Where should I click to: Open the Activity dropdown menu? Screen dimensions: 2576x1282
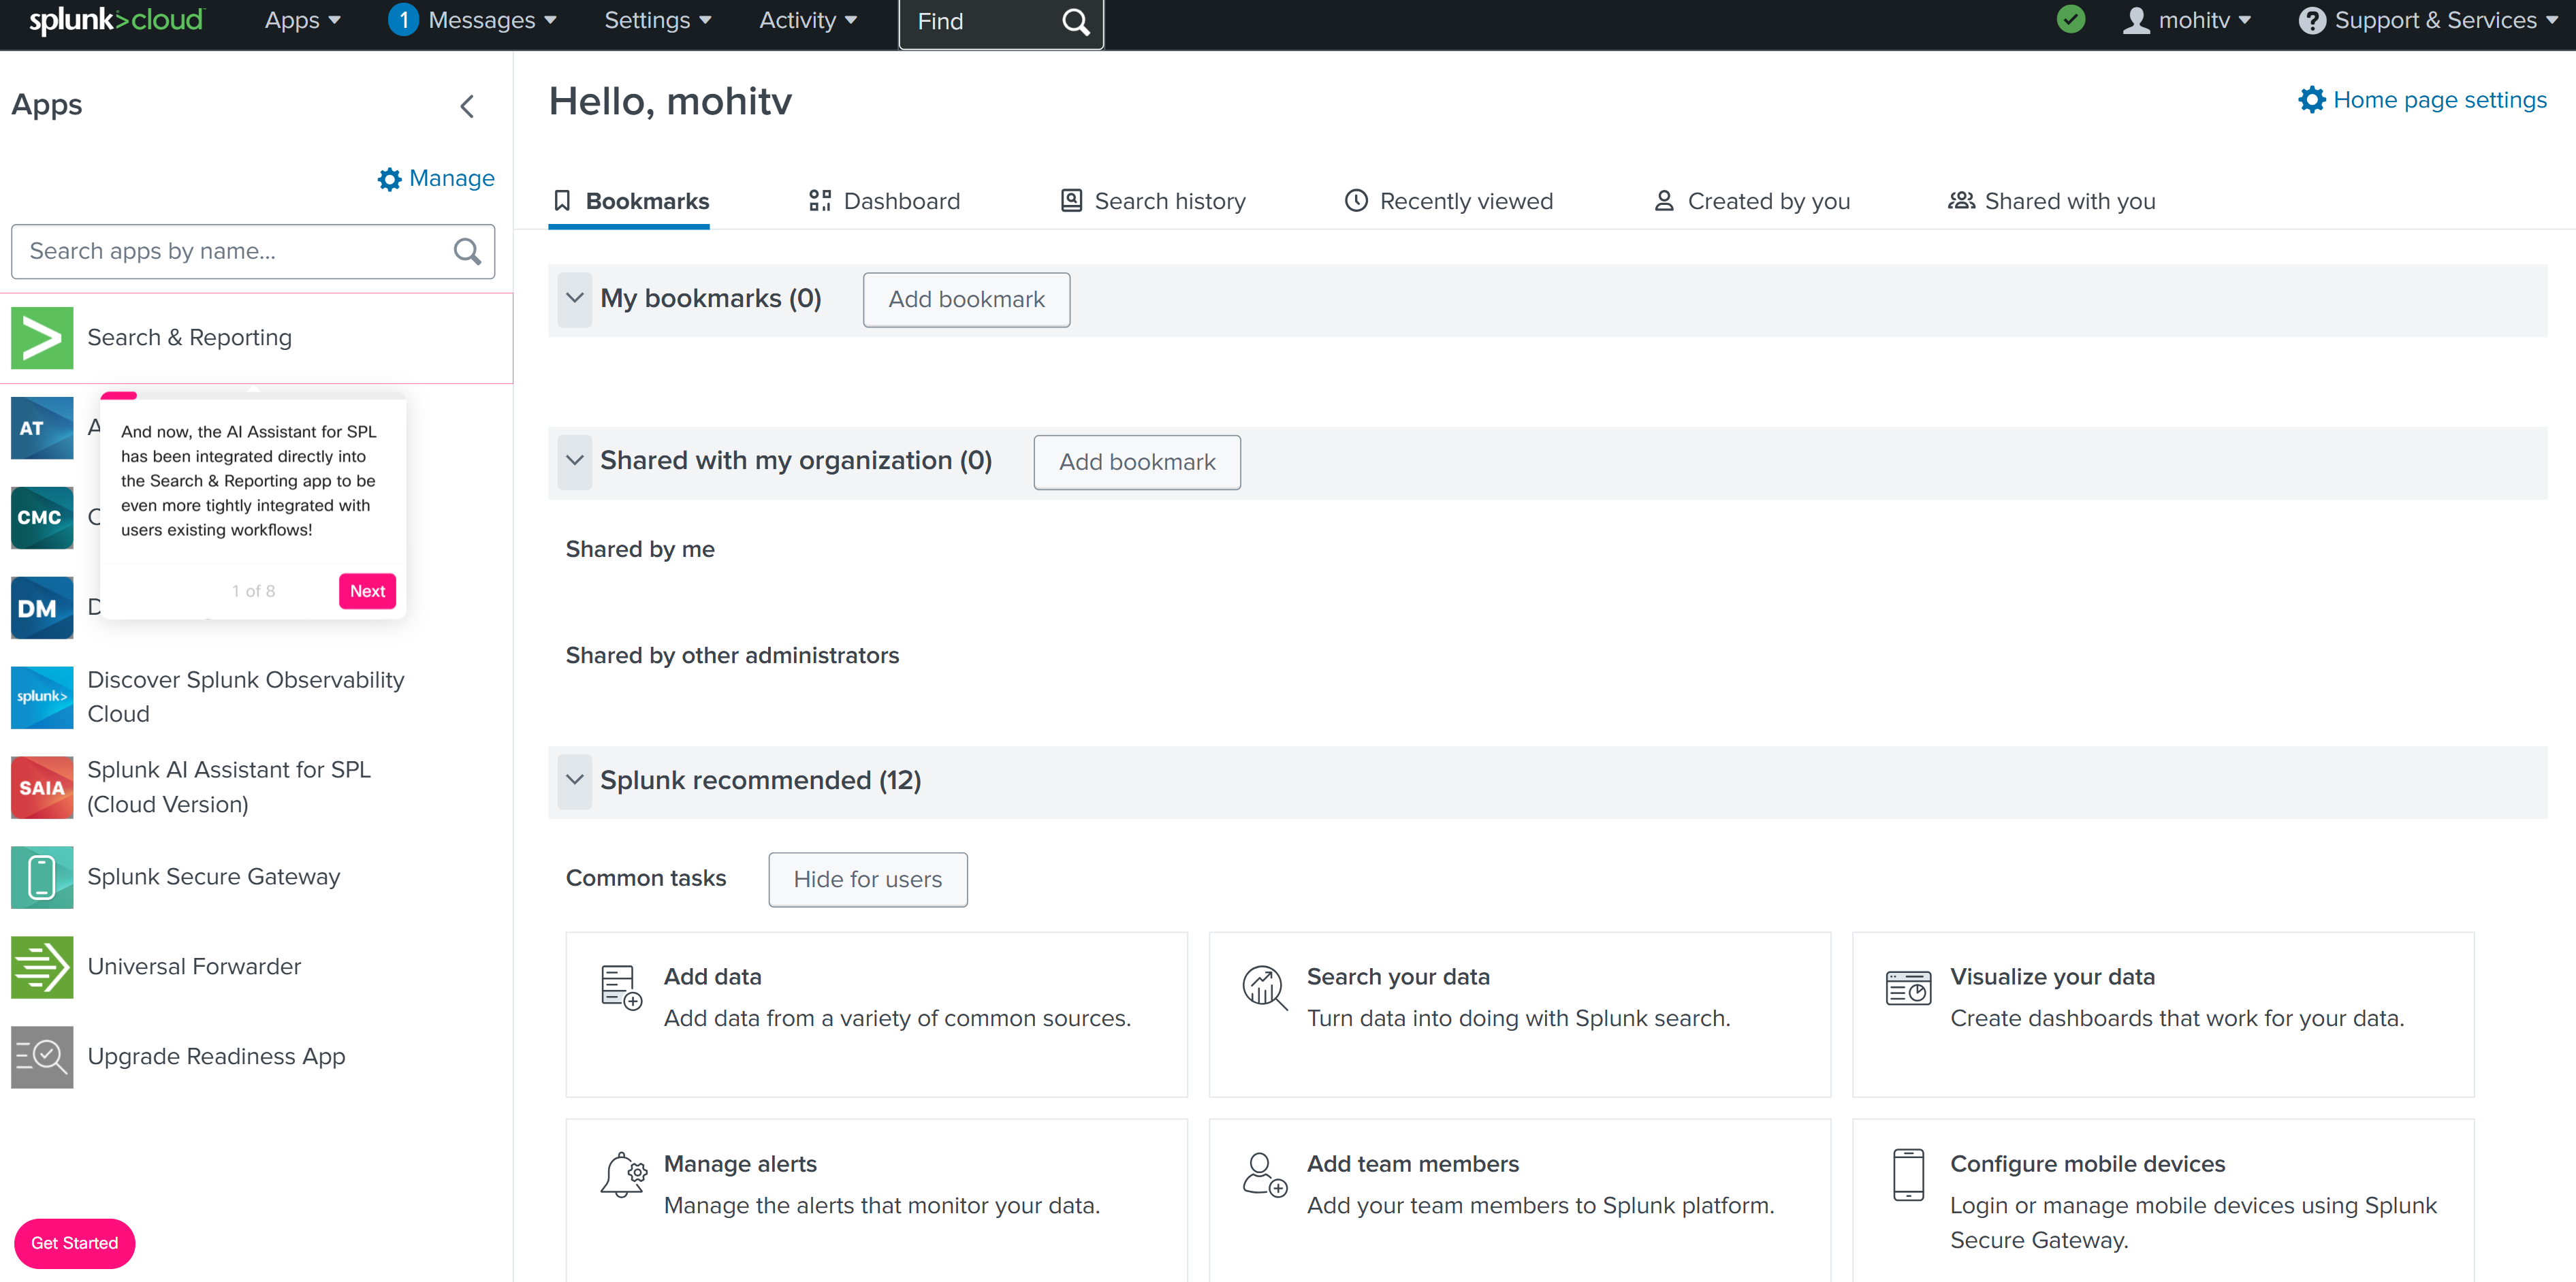click(x=807, y=20)
